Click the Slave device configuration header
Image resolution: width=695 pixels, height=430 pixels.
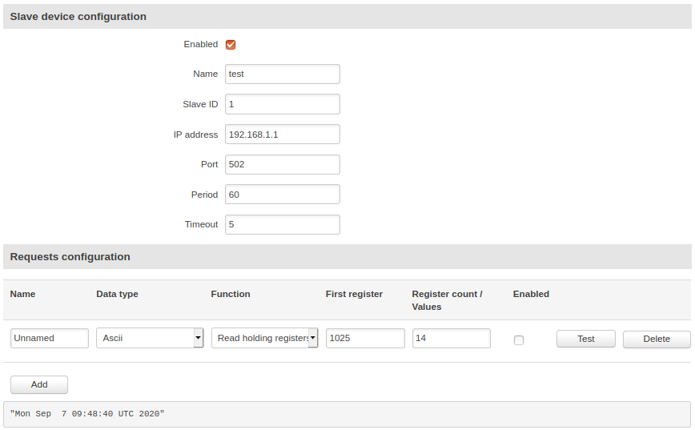78,16
